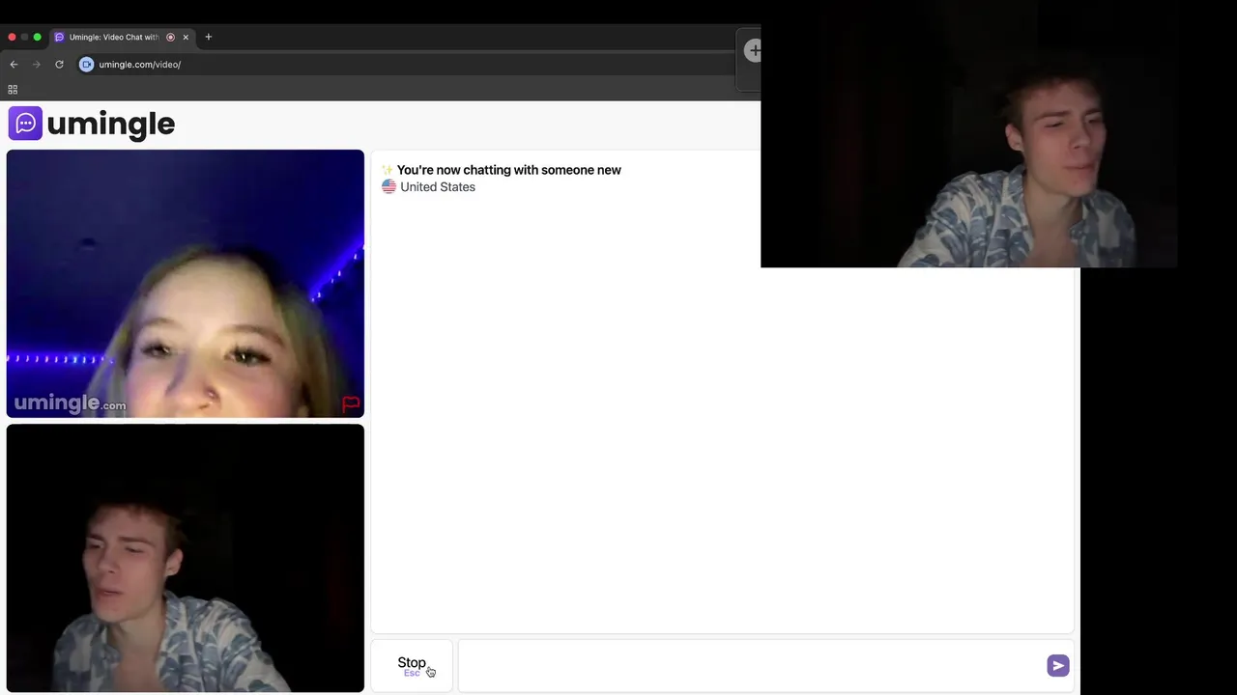Reload the page in the browser
1237x695 pixels.
[x=59, y=65]
